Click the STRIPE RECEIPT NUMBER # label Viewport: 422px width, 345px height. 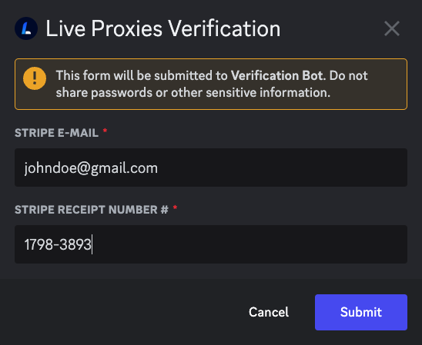(x=92, y=210)
